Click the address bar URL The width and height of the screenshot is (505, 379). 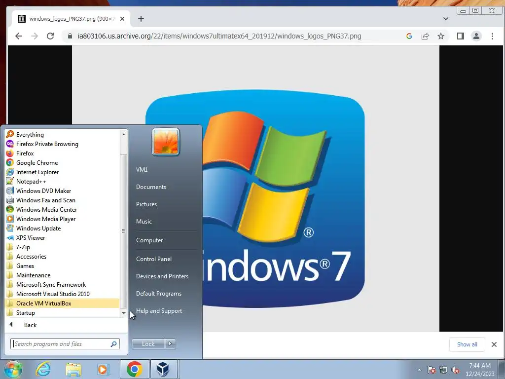coord(219,36)
